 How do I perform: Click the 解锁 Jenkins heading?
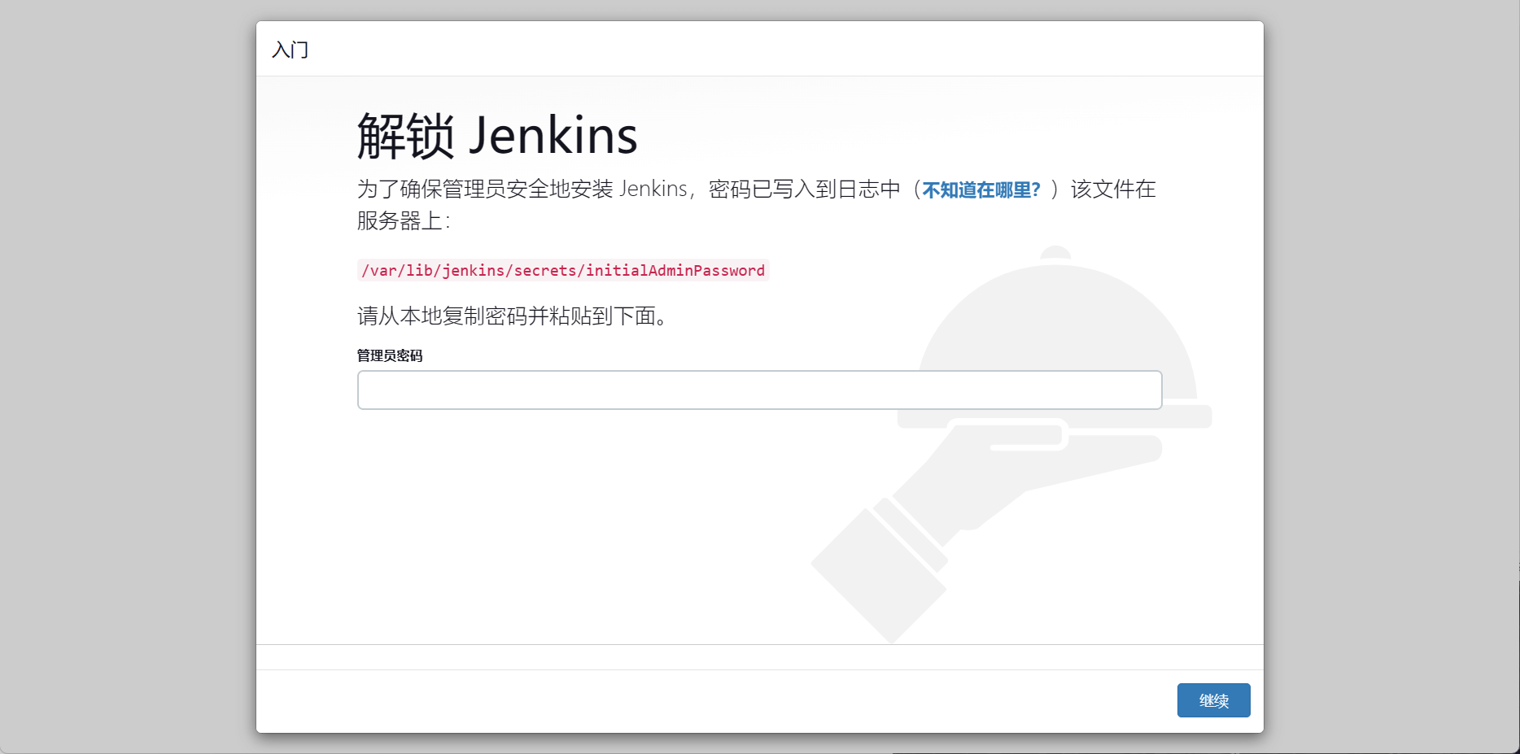(x=497, y=136)
